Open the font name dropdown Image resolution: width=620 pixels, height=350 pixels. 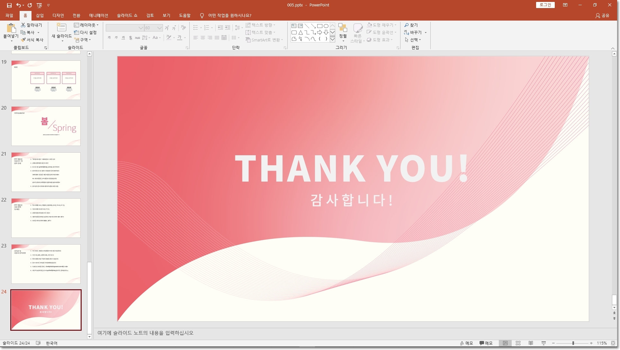tap(141, 28)
